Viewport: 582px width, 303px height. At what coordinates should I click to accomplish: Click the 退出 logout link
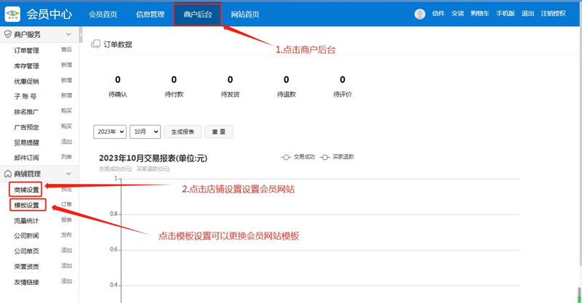[x=527, y=14]
